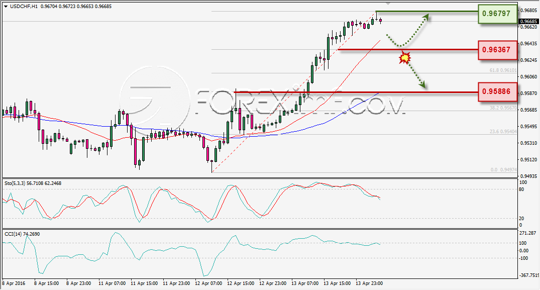The height and width of the screenshot is (290, 540).
Task: Select the 0.95886 support price label
Action: point(498,91)
